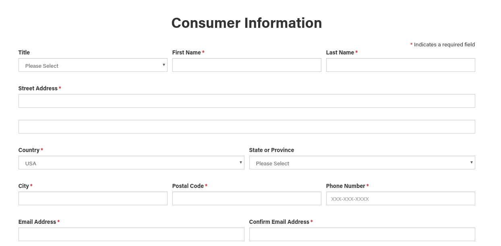The height and width of the screenshot is (246, 501).
Task: Click the second Street Address line field
Action: pyautogui.click(x=246, y=127)
